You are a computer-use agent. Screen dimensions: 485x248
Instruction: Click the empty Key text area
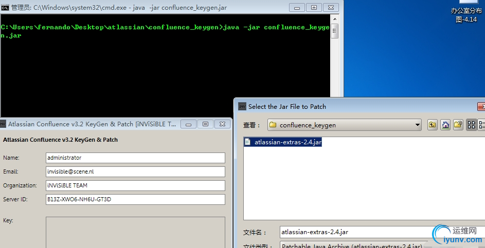[x=135, y=232]
